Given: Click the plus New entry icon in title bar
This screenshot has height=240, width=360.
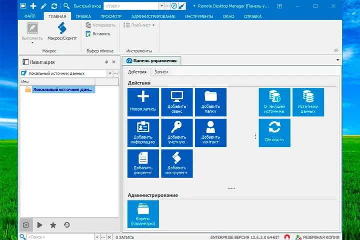Looking at the screenshot, I should 33,6.
